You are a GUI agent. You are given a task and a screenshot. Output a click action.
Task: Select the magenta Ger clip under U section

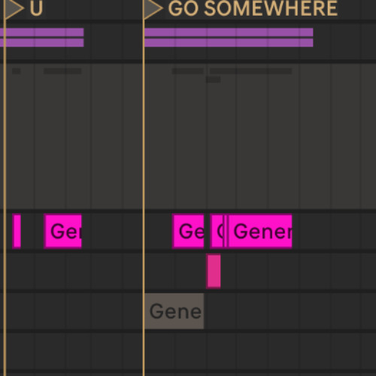pyautogui.click(x=62, y=231)
